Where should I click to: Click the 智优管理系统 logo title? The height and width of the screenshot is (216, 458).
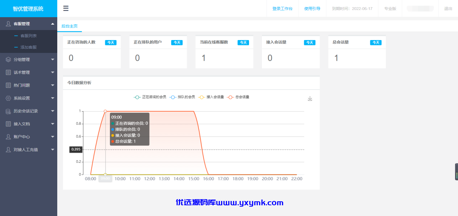click(28, 9)
